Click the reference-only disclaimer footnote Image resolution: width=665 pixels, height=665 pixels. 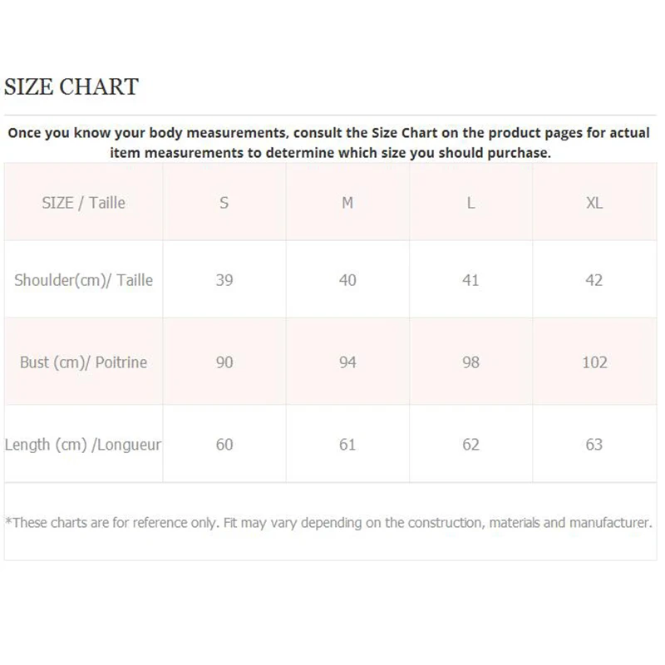tap(329, 523)
